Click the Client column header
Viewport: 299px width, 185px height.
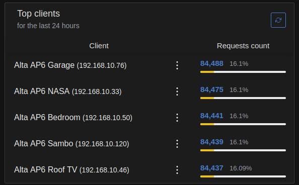[99, 46]
